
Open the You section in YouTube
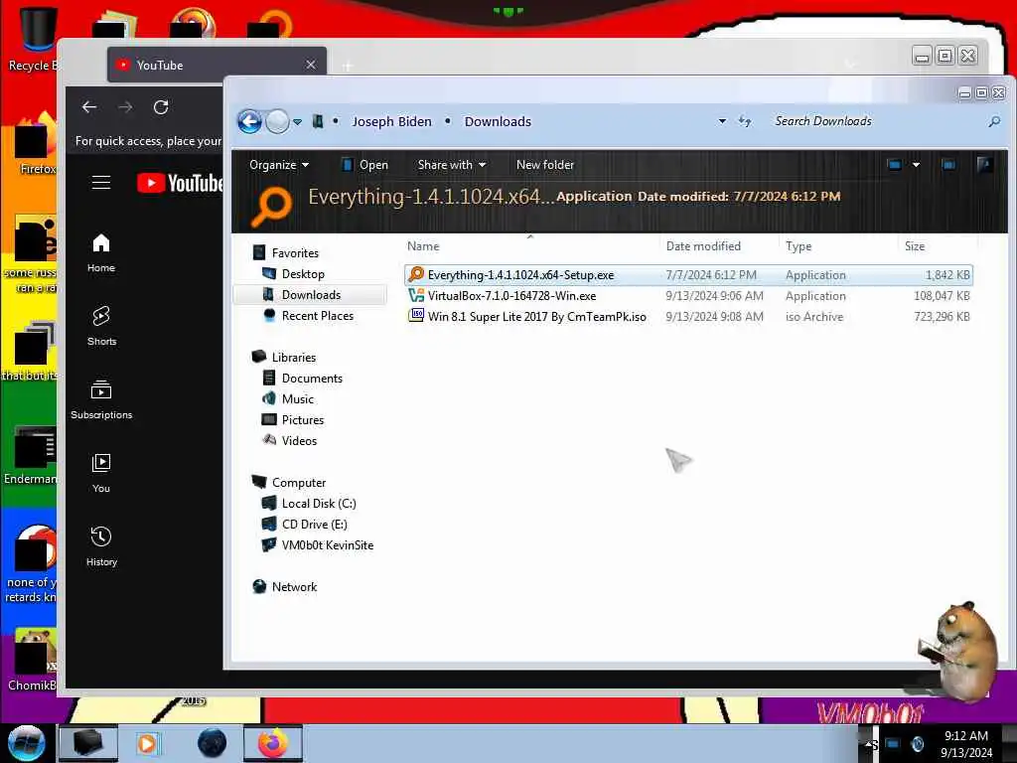pyautogui.click(x=101, y=474)
